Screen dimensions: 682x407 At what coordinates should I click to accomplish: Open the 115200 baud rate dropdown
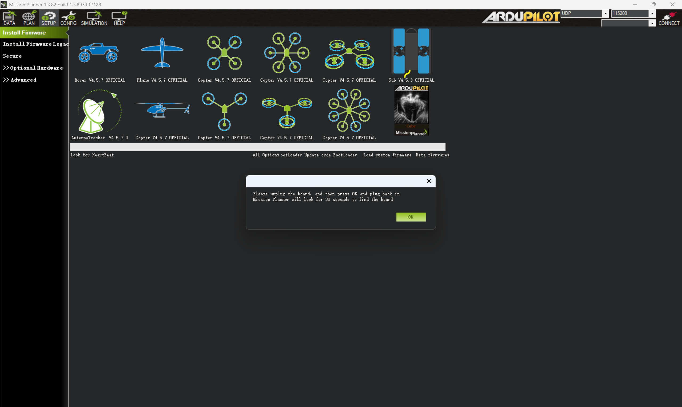[652, 13]
